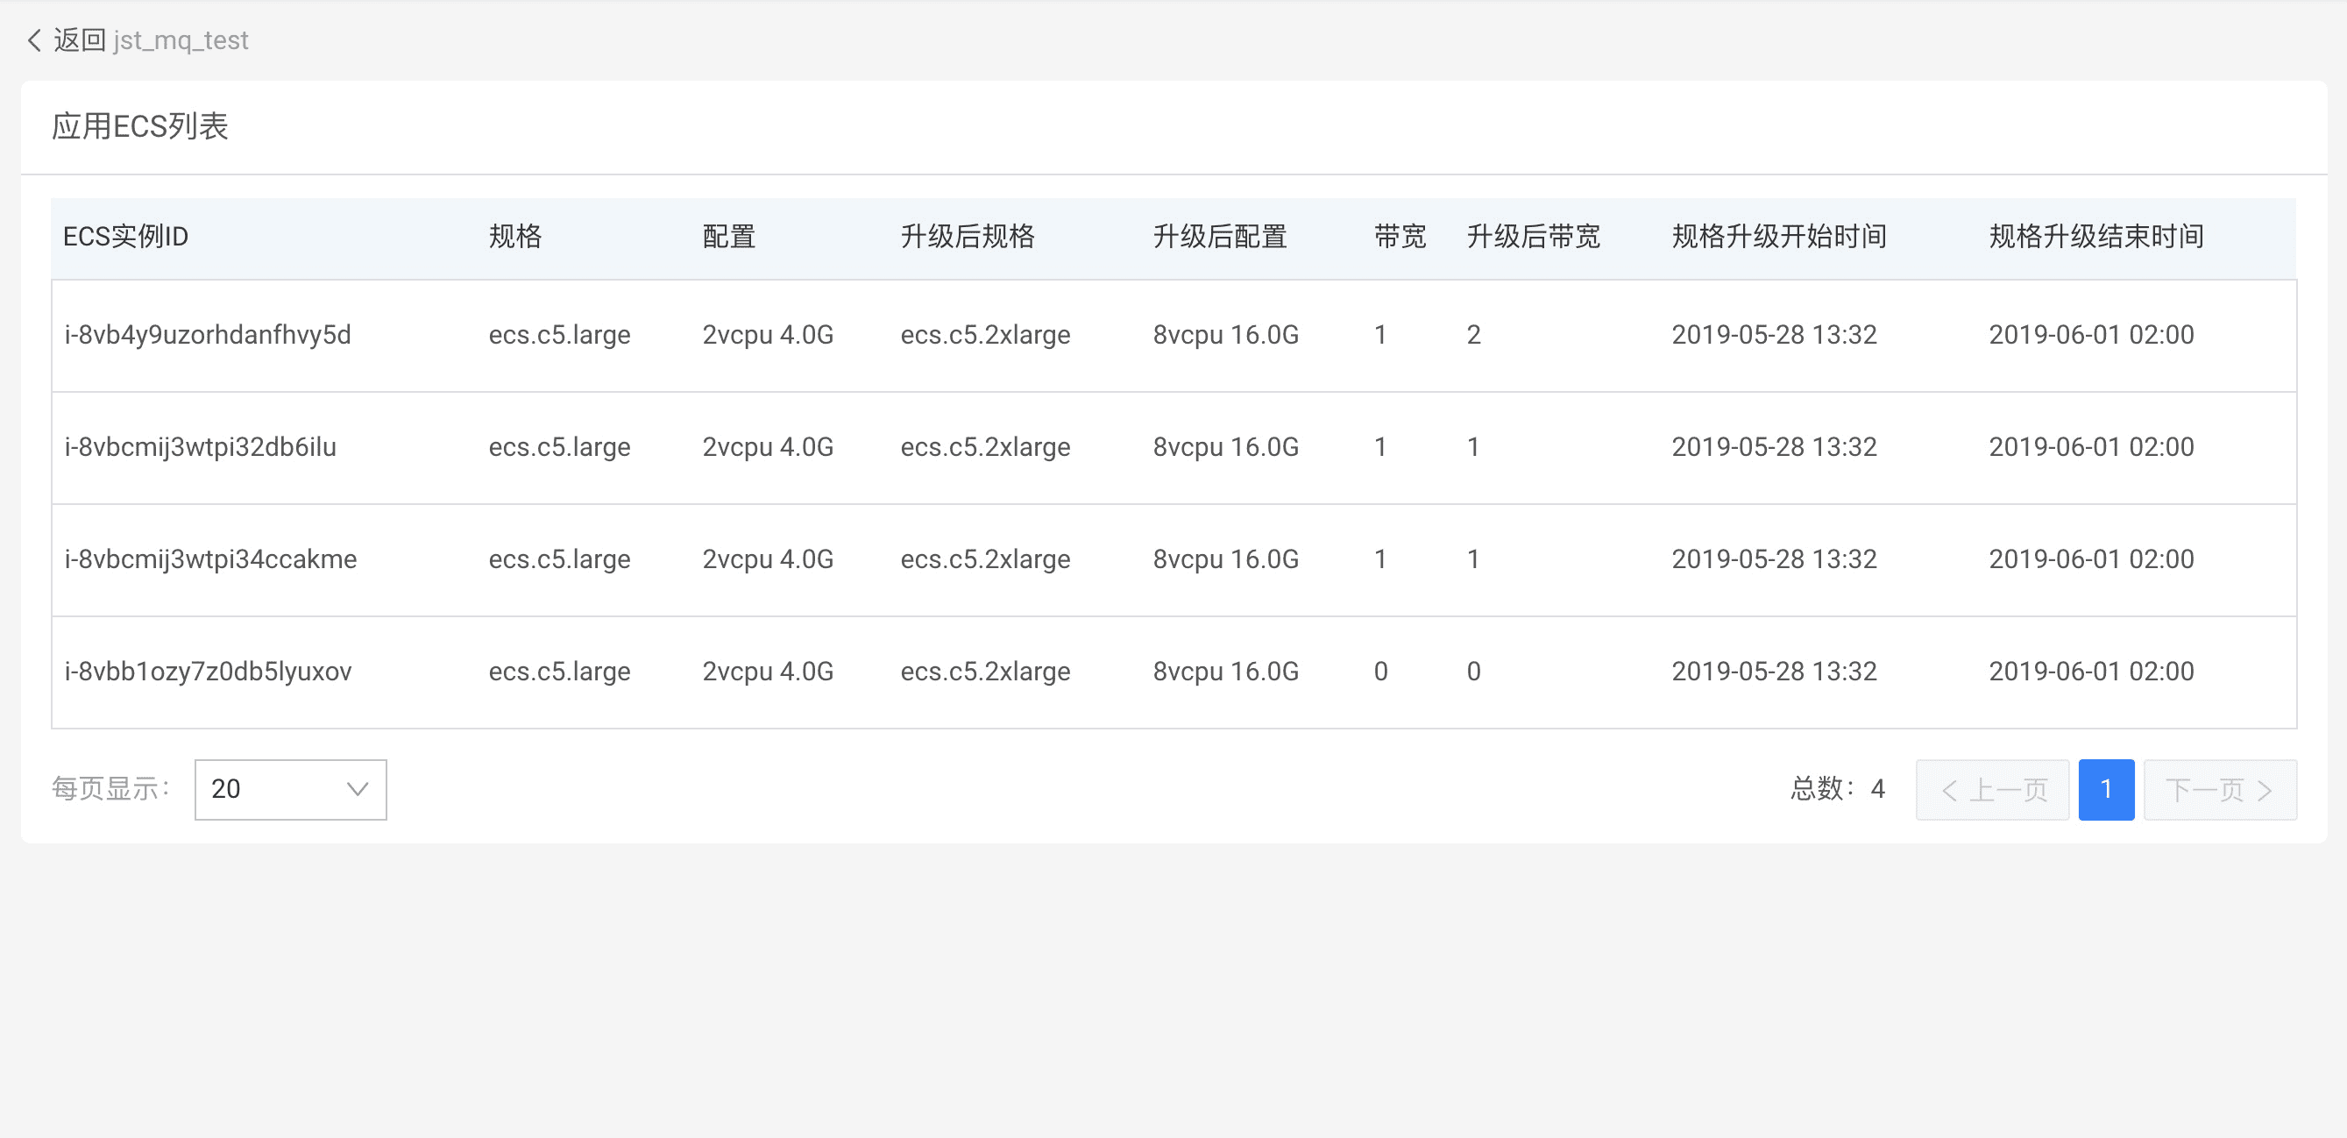Screen dimensions: 2347x1138
Task: Click the 每页显示 label
Action: coord(111,789)
